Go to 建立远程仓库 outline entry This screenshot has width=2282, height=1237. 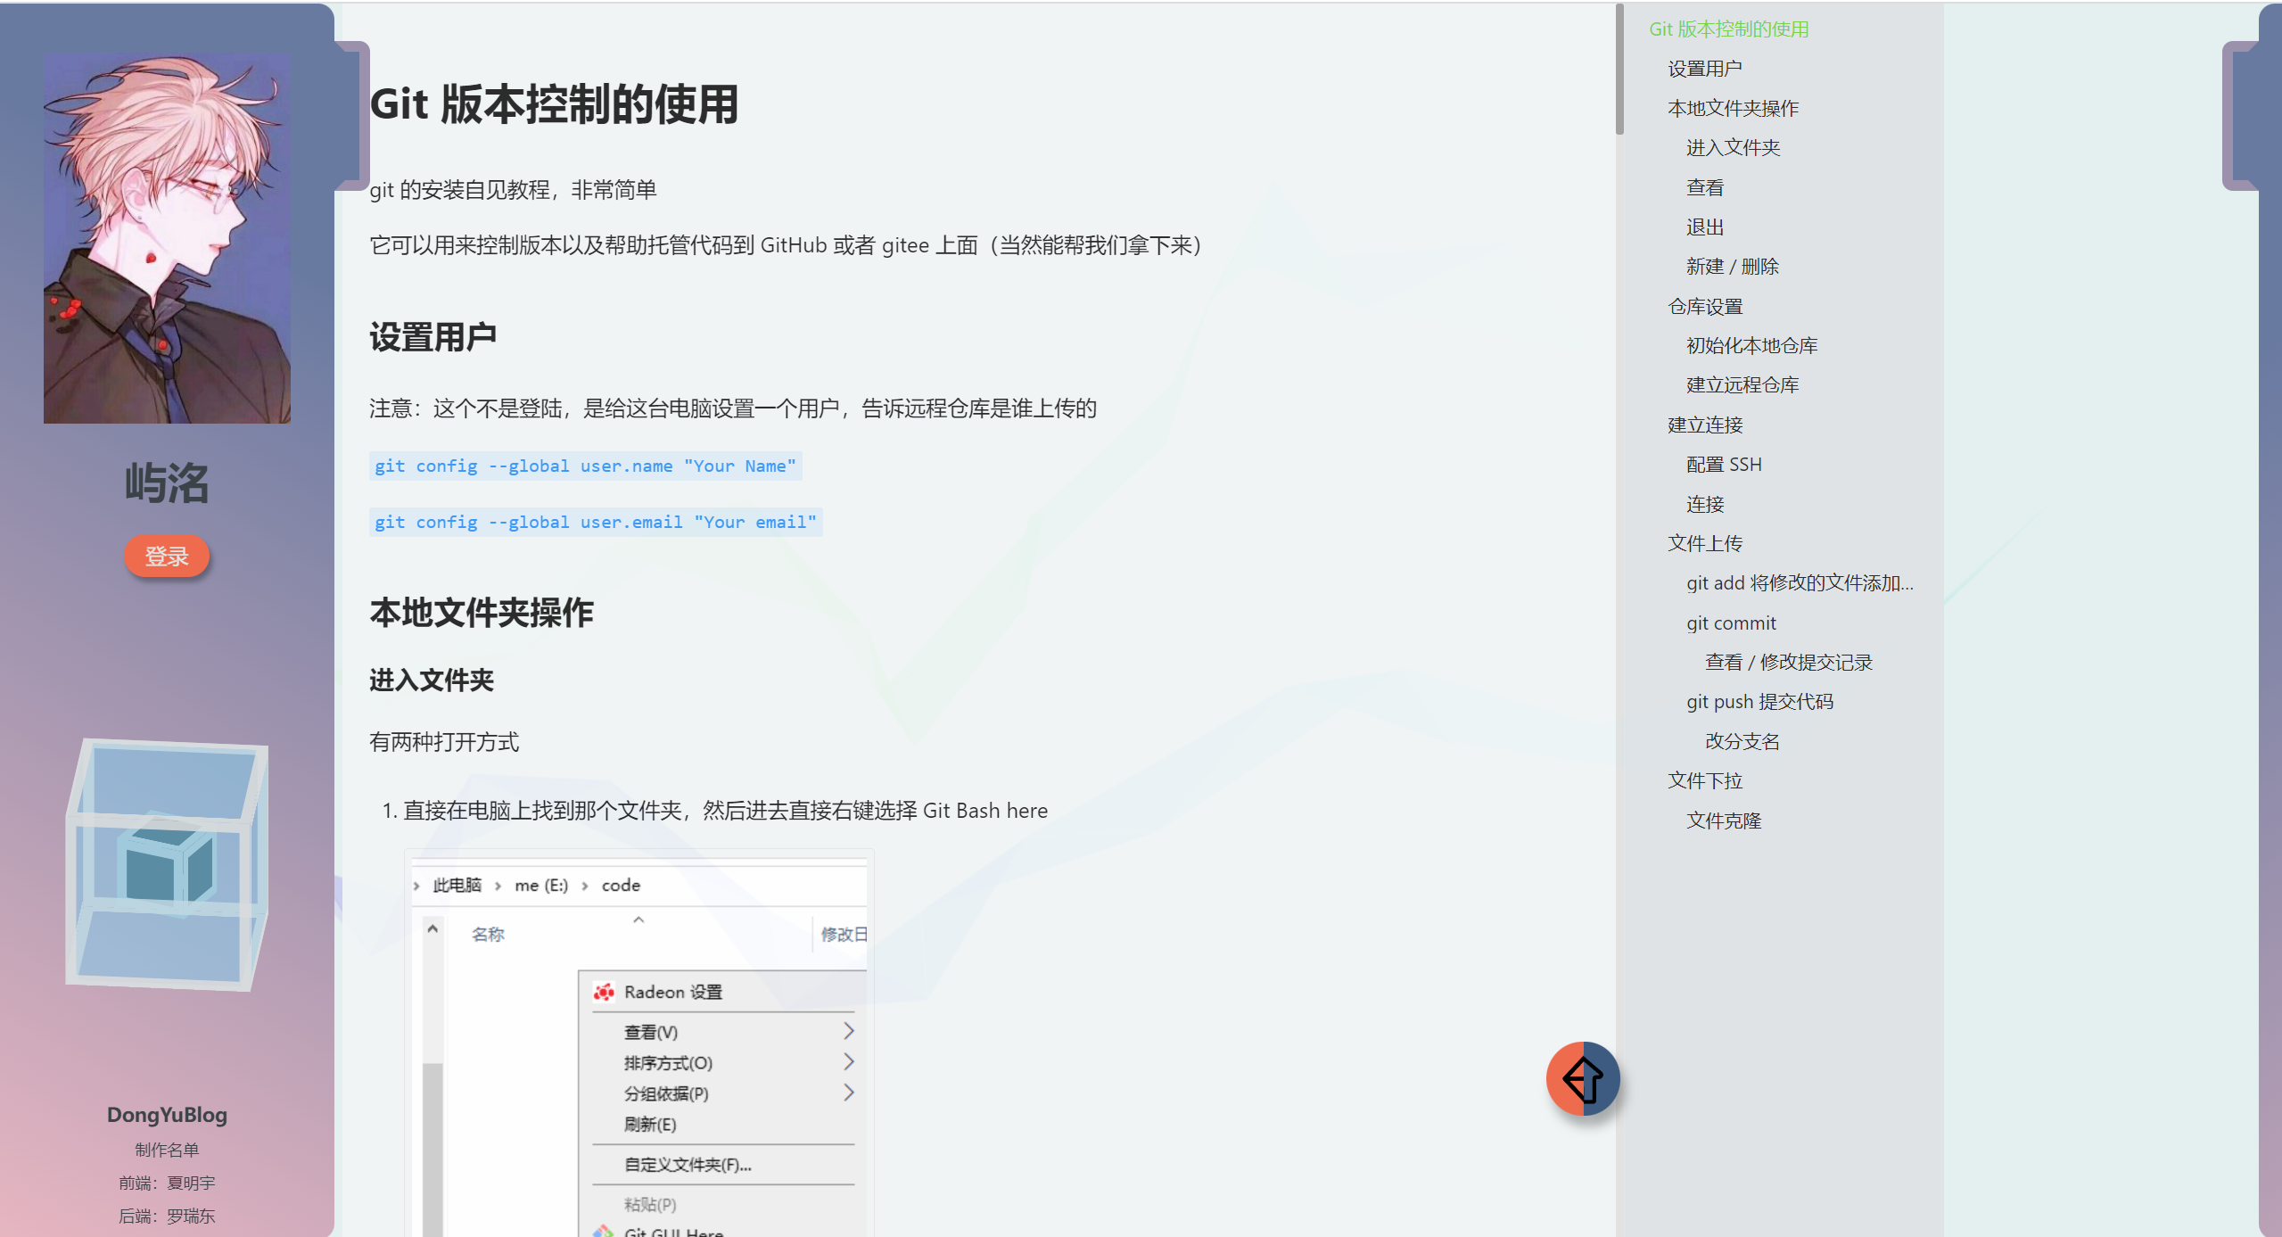[1742, 384]
